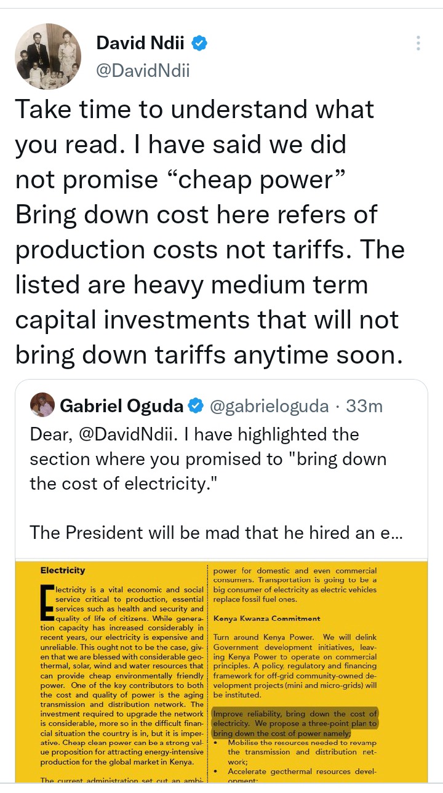Tap the "Mobilise the resources" bullet point
The width and height of the screenshot is (443, 793).
tap(301, 747)
